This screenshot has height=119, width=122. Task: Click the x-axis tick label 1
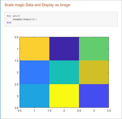coord(34,111)
